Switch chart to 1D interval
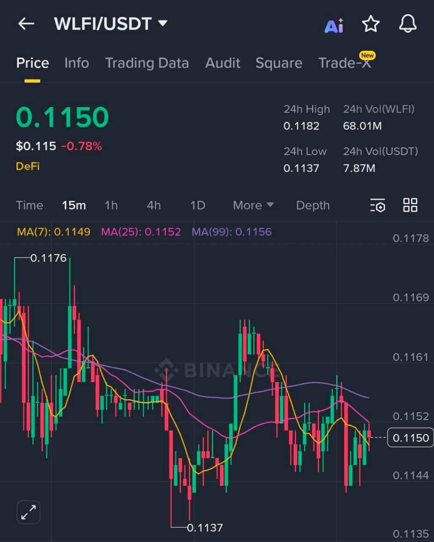The height and width of the screenshot is (542, 434). pyautogui.click(x=198, y=205)
